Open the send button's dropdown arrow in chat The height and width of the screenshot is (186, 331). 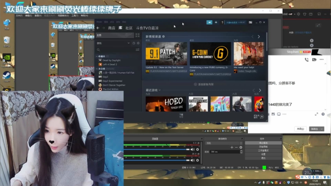pos(322,129)
